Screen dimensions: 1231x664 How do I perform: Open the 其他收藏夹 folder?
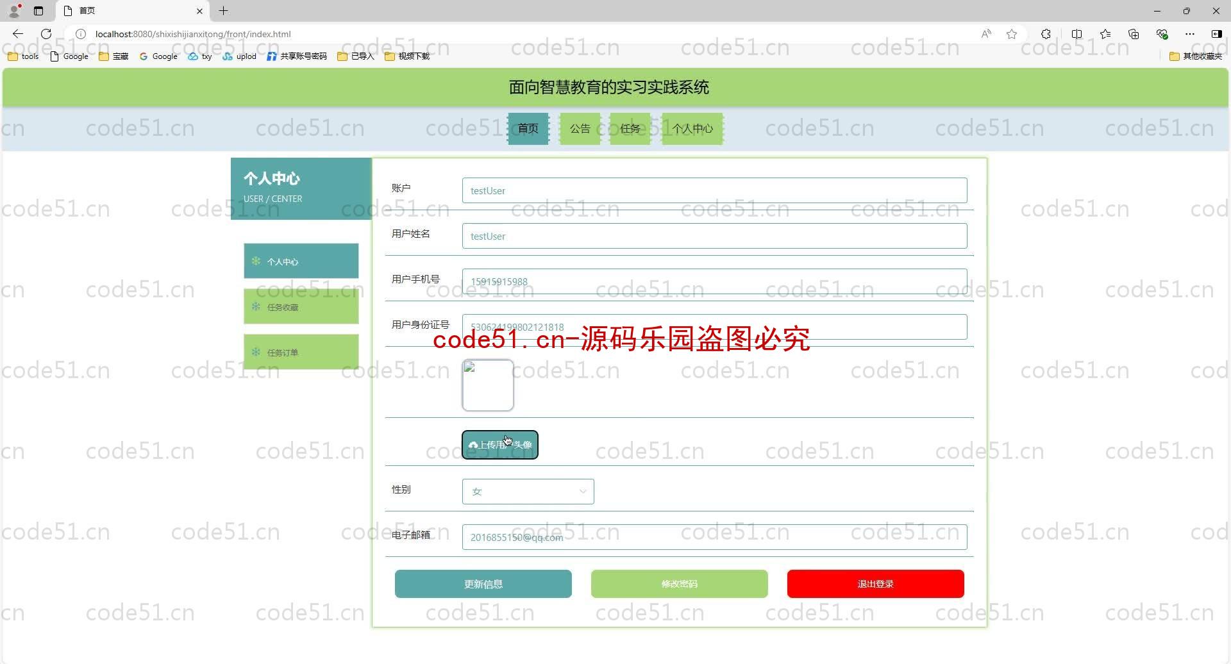pyautogui.click(x=1196, y=56)
